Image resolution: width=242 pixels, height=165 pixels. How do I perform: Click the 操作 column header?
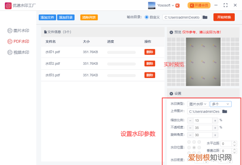pyautogui.click(x=148, y=41)
